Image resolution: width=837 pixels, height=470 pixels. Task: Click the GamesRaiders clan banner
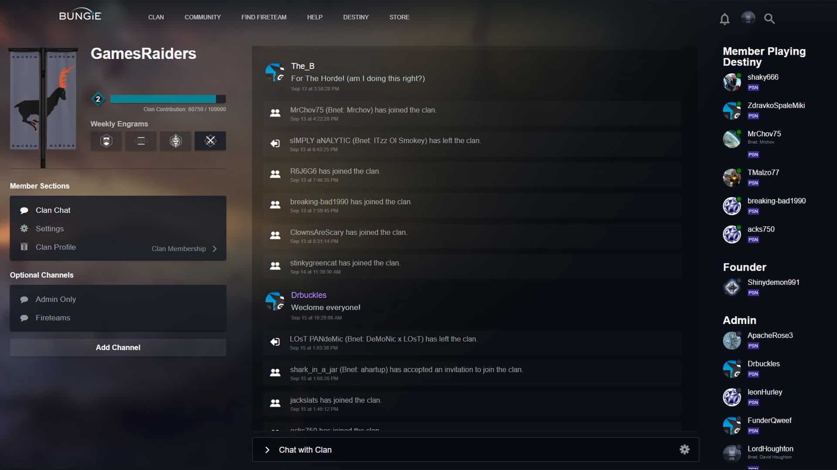point(43,107)
